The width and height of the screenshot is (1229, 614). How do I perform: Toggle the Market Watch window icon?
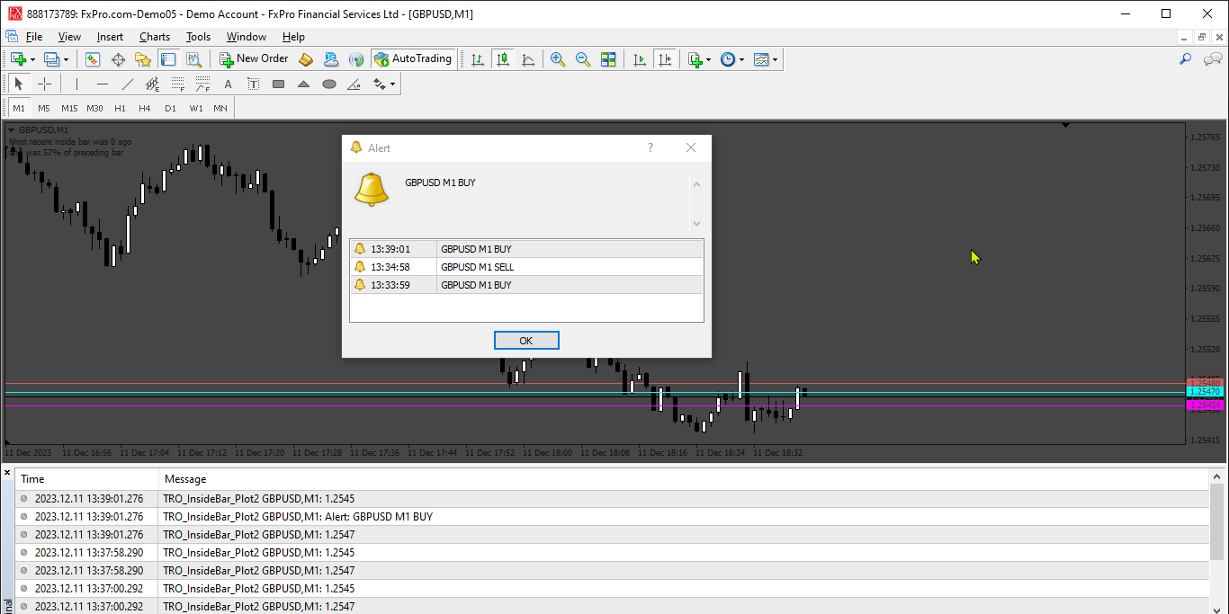click(92, 59)
